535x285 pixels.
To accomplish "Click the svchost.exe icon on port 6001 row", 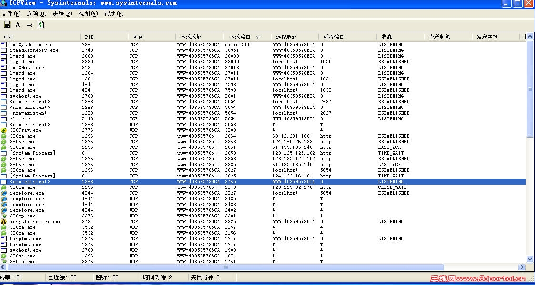I will click(4, 96).
